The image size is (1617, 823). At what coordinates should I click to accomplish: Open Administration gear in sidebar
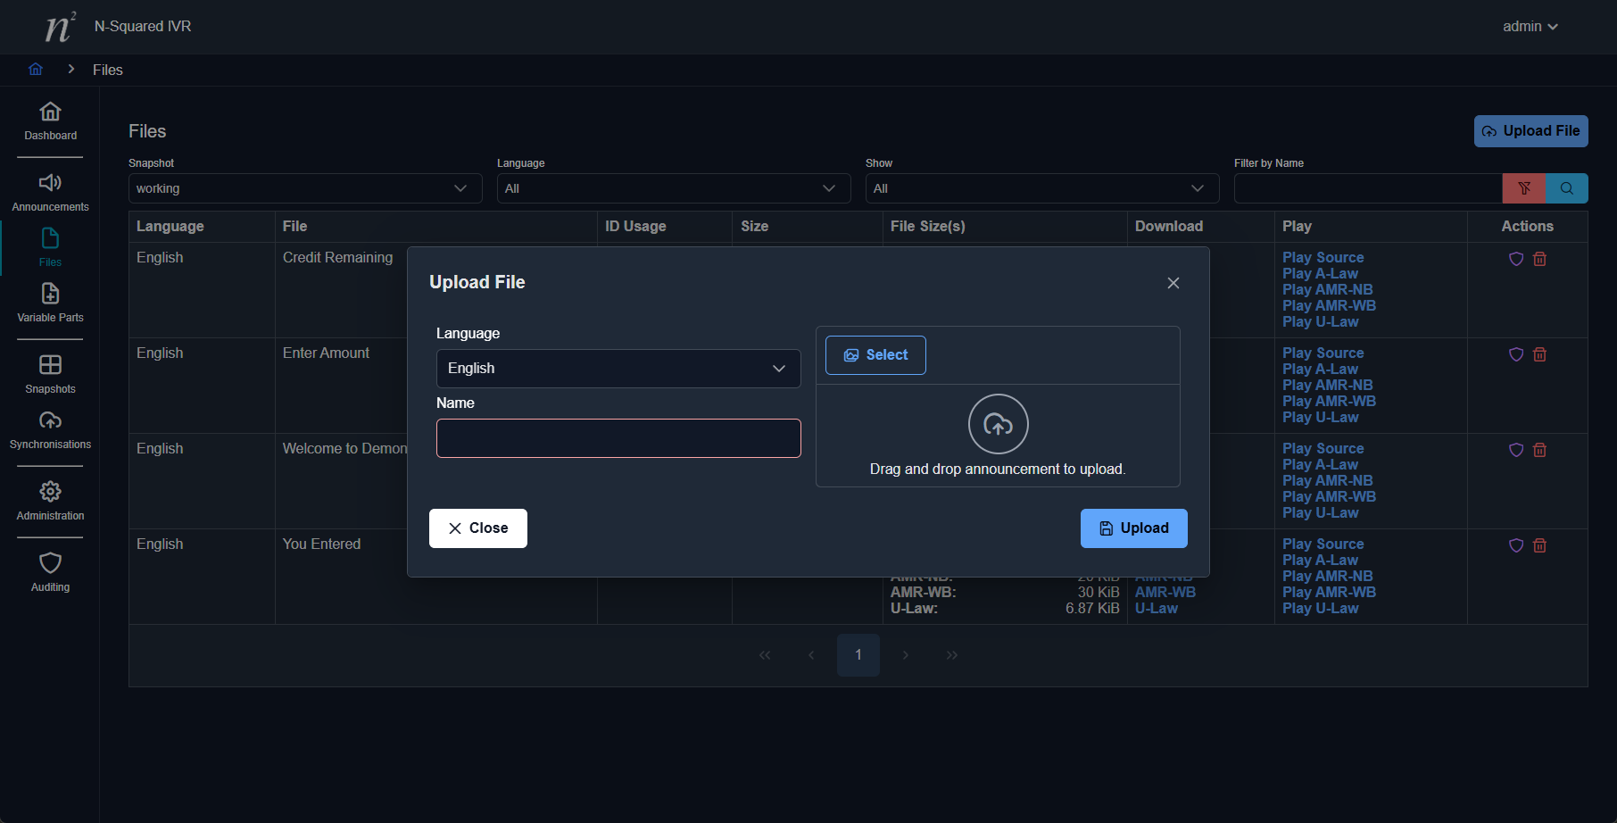click(50, 502)
